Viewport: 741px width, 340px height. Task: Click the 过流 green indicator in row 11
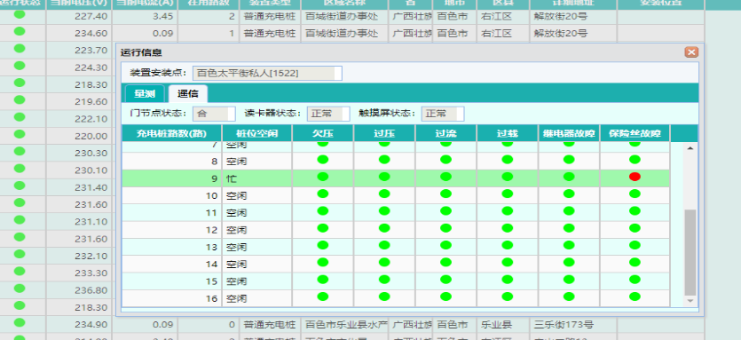point(445,210)
